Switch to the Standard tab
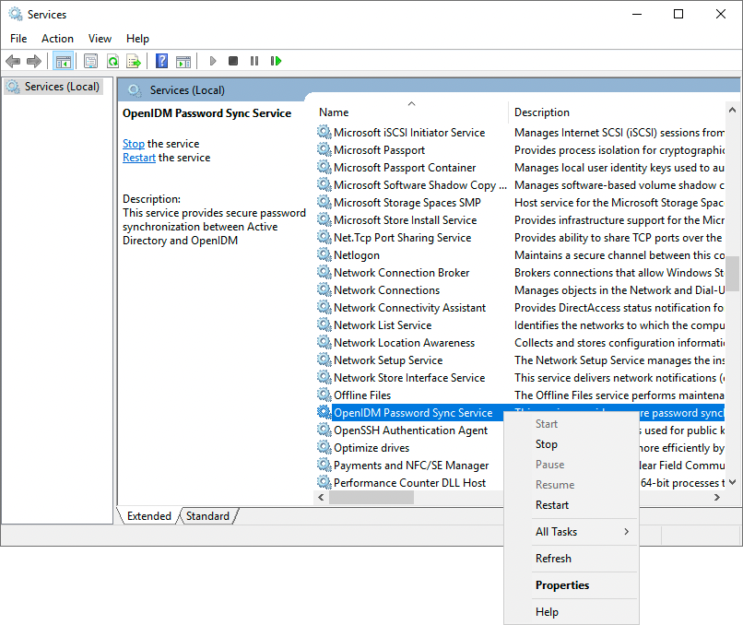The image size is (743, 625). pyautogui.click(x=207, y=516)
